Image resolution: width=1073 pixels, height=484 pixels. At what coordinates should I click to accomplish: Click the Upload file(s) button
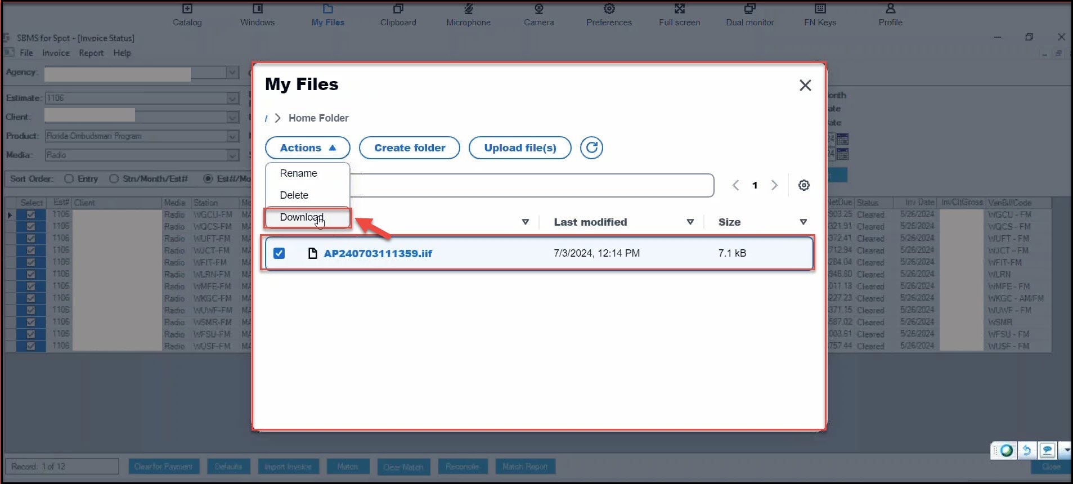520,147
